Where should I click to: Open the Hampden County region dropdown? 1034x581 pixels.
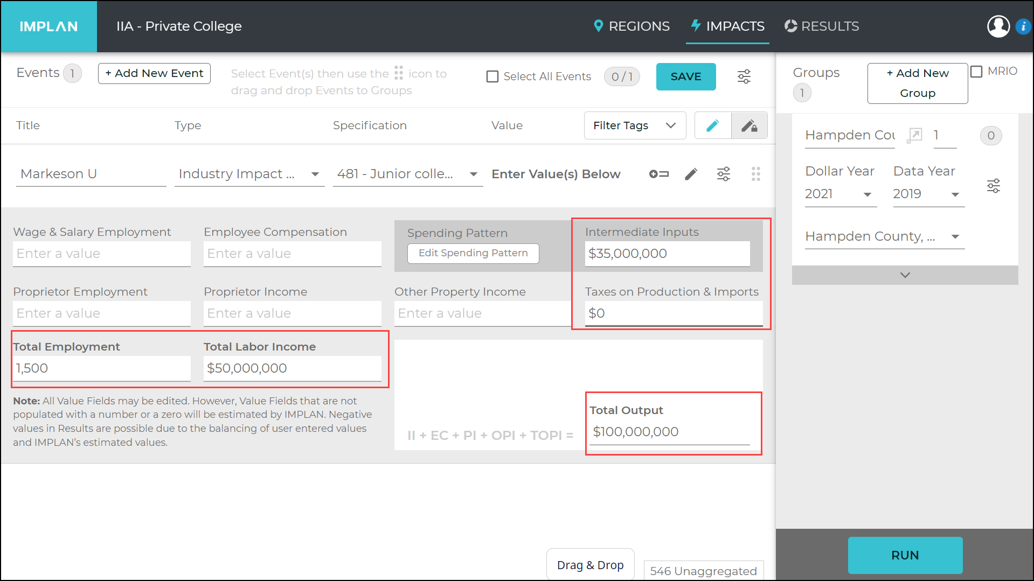884,236
